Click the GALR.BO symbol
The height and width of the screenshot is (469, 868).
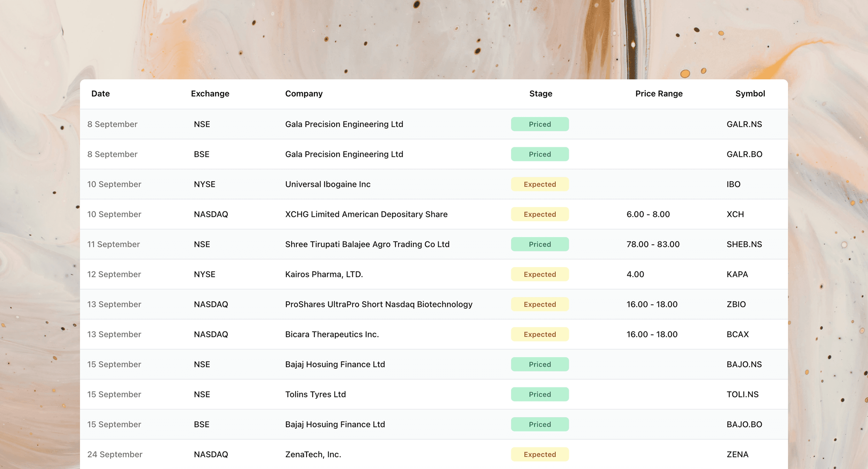pyautogui.click(x=744, y=154)
